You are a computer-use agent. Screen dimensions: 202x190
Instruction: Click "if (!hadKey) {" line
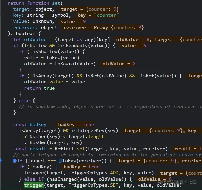point(38,167)
